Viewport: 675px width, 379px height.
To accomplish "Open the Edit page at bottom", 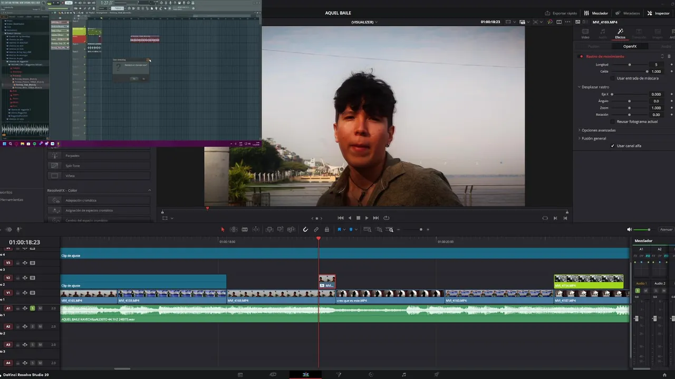I will (305, 374).
